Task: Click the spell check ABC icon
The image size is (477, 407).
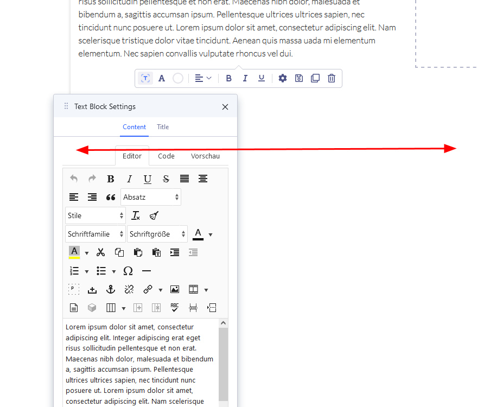Action: (x=175, y=308)
